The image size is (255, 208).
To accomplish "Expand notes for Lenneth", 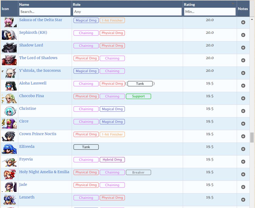I will tap(243, 200).
